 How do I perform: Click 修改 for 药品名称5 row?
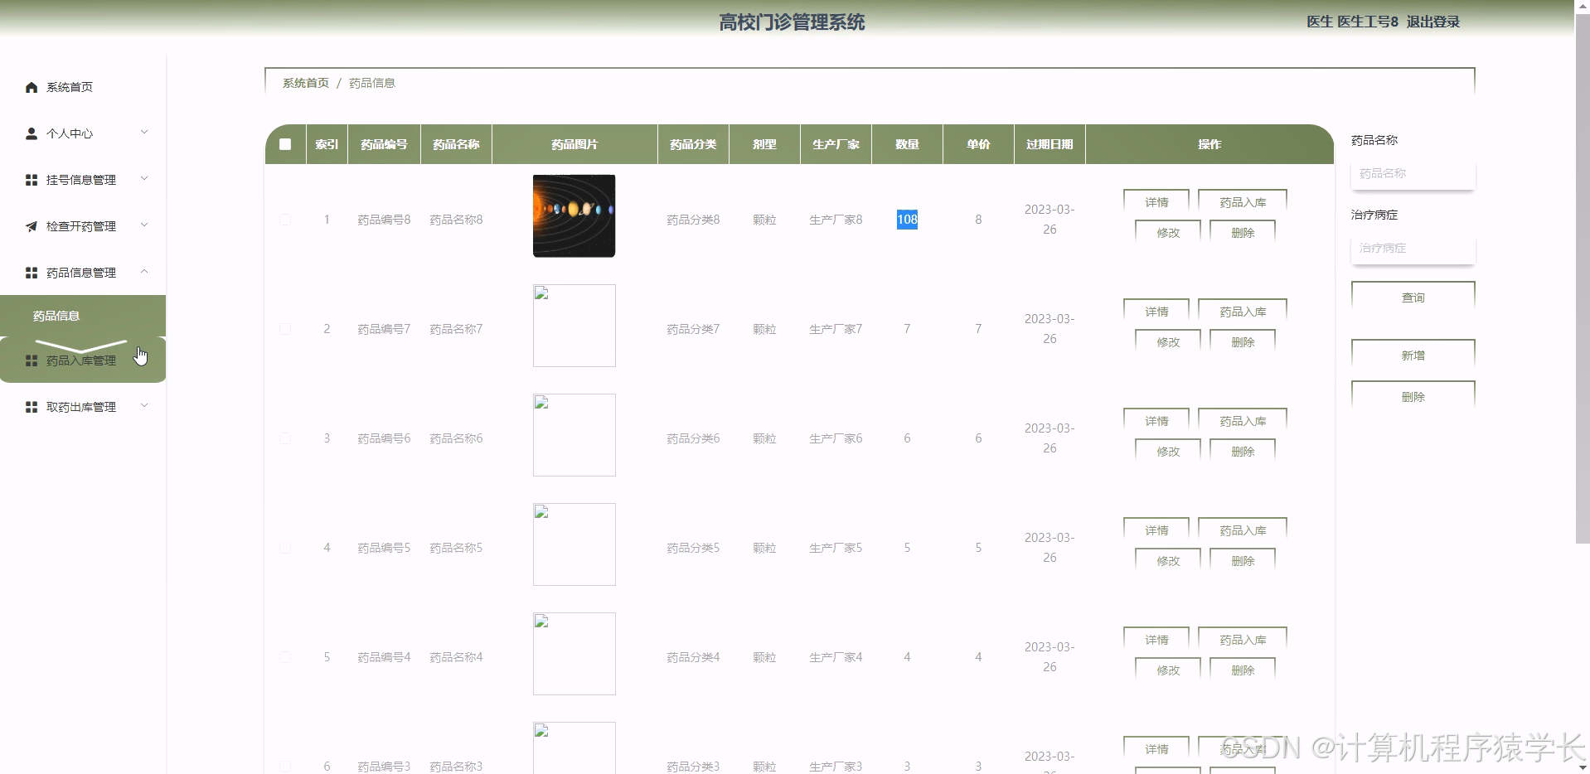1168,561
